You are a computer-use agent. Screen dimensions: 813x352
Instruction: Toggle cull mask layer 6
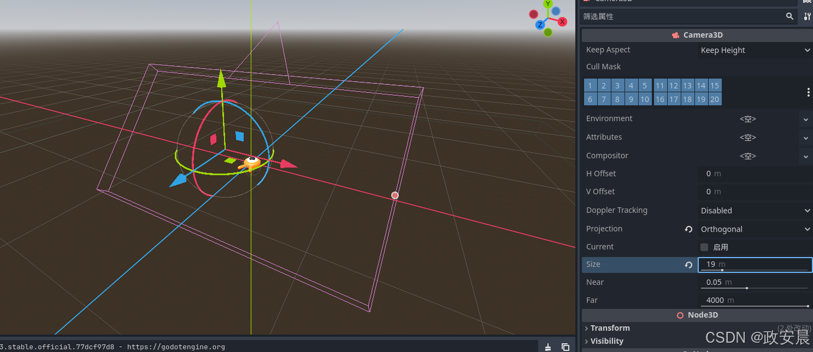(590, 99)
